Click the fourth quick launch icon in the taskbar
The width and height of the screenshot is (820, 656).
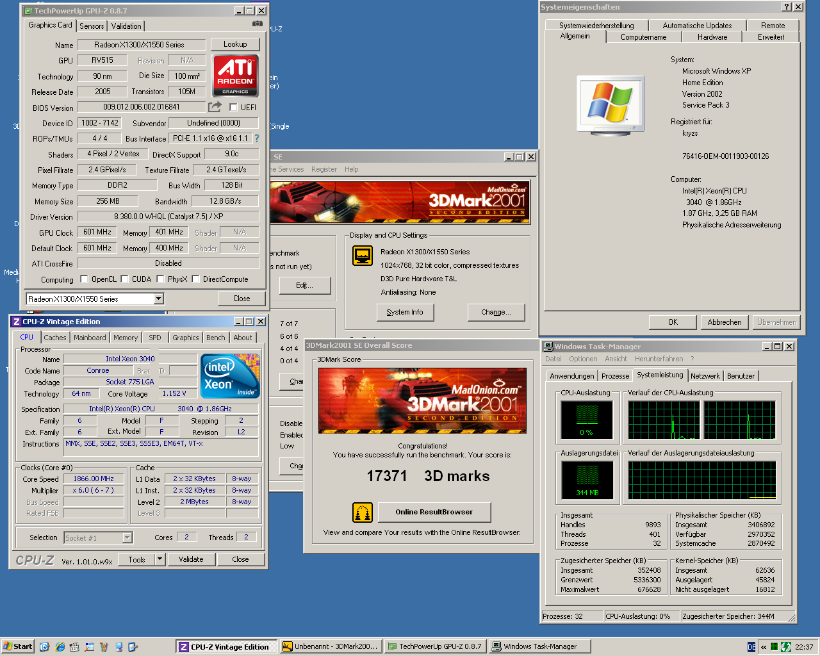point(89,647)
